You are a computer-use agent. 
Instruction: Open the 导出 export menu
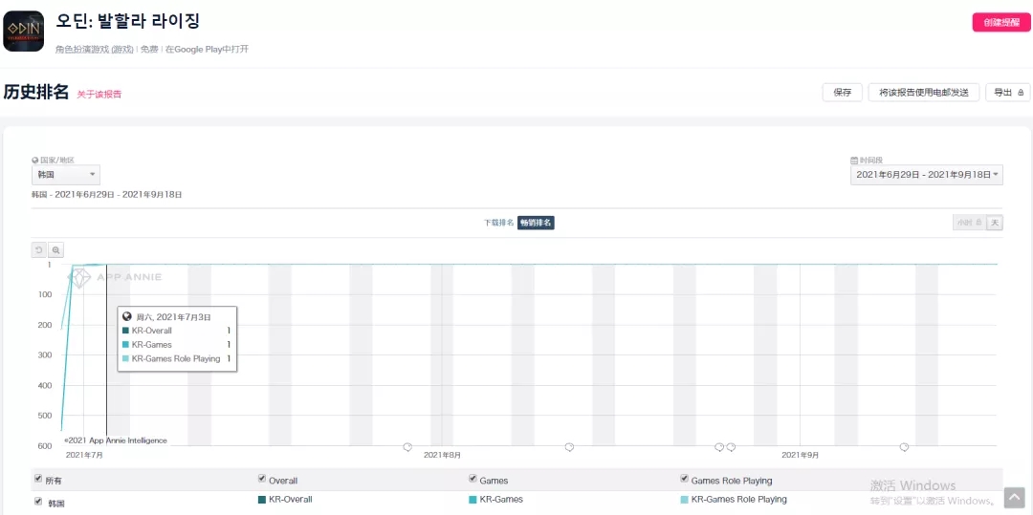pyautogui.click(x=1007, y=93)
